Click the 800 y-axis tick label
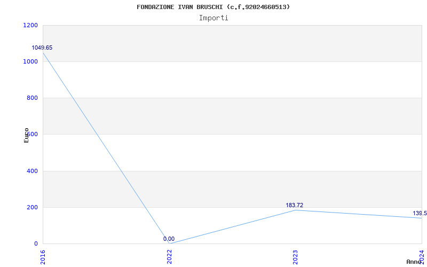This screenshot has width=427, height=267. 32,98
